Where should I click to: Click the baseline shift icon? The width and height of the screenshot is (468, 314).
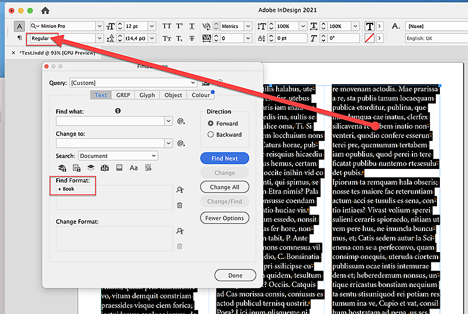[x=261, y=38]
